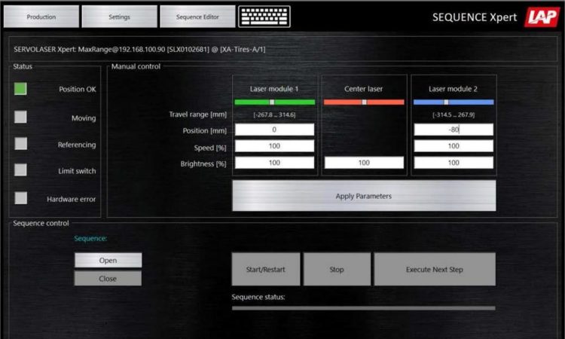Click the Laser module 1 heading
The image size is (565, 339).
tap(274, 89)
